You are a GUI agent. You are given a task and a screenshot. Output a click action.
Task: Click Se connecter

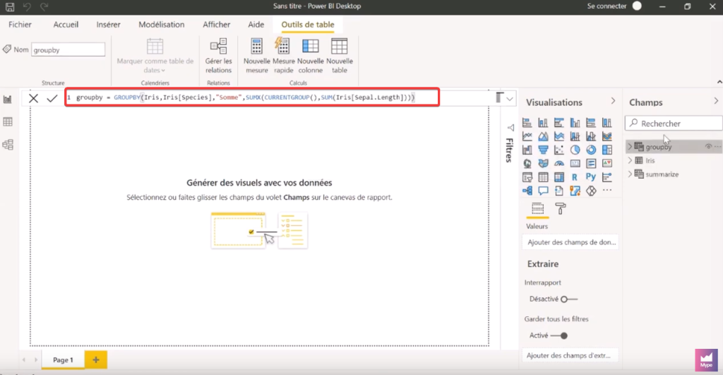607,6
